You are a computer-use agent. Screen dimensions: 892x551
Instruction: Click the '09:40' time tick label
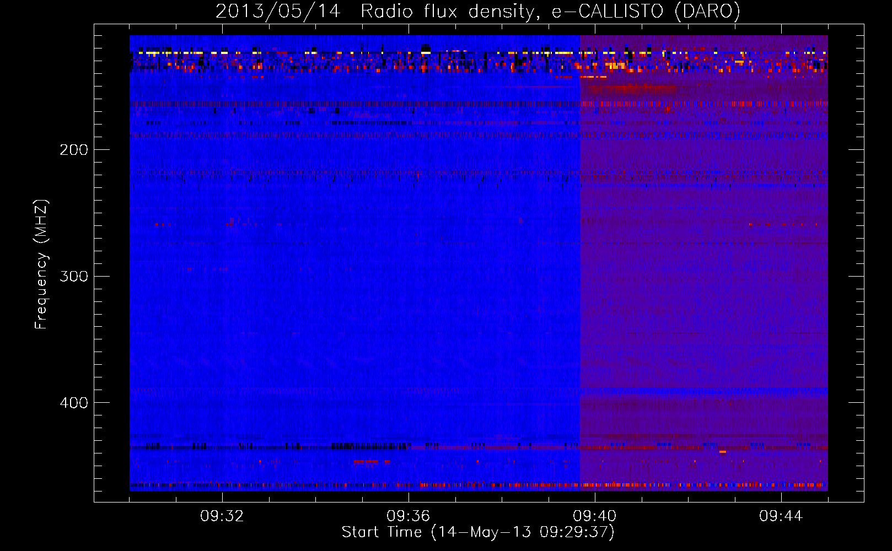click(595, 516)
